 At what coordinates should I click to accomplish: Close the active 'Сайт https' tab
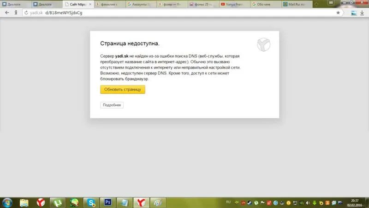90,4
